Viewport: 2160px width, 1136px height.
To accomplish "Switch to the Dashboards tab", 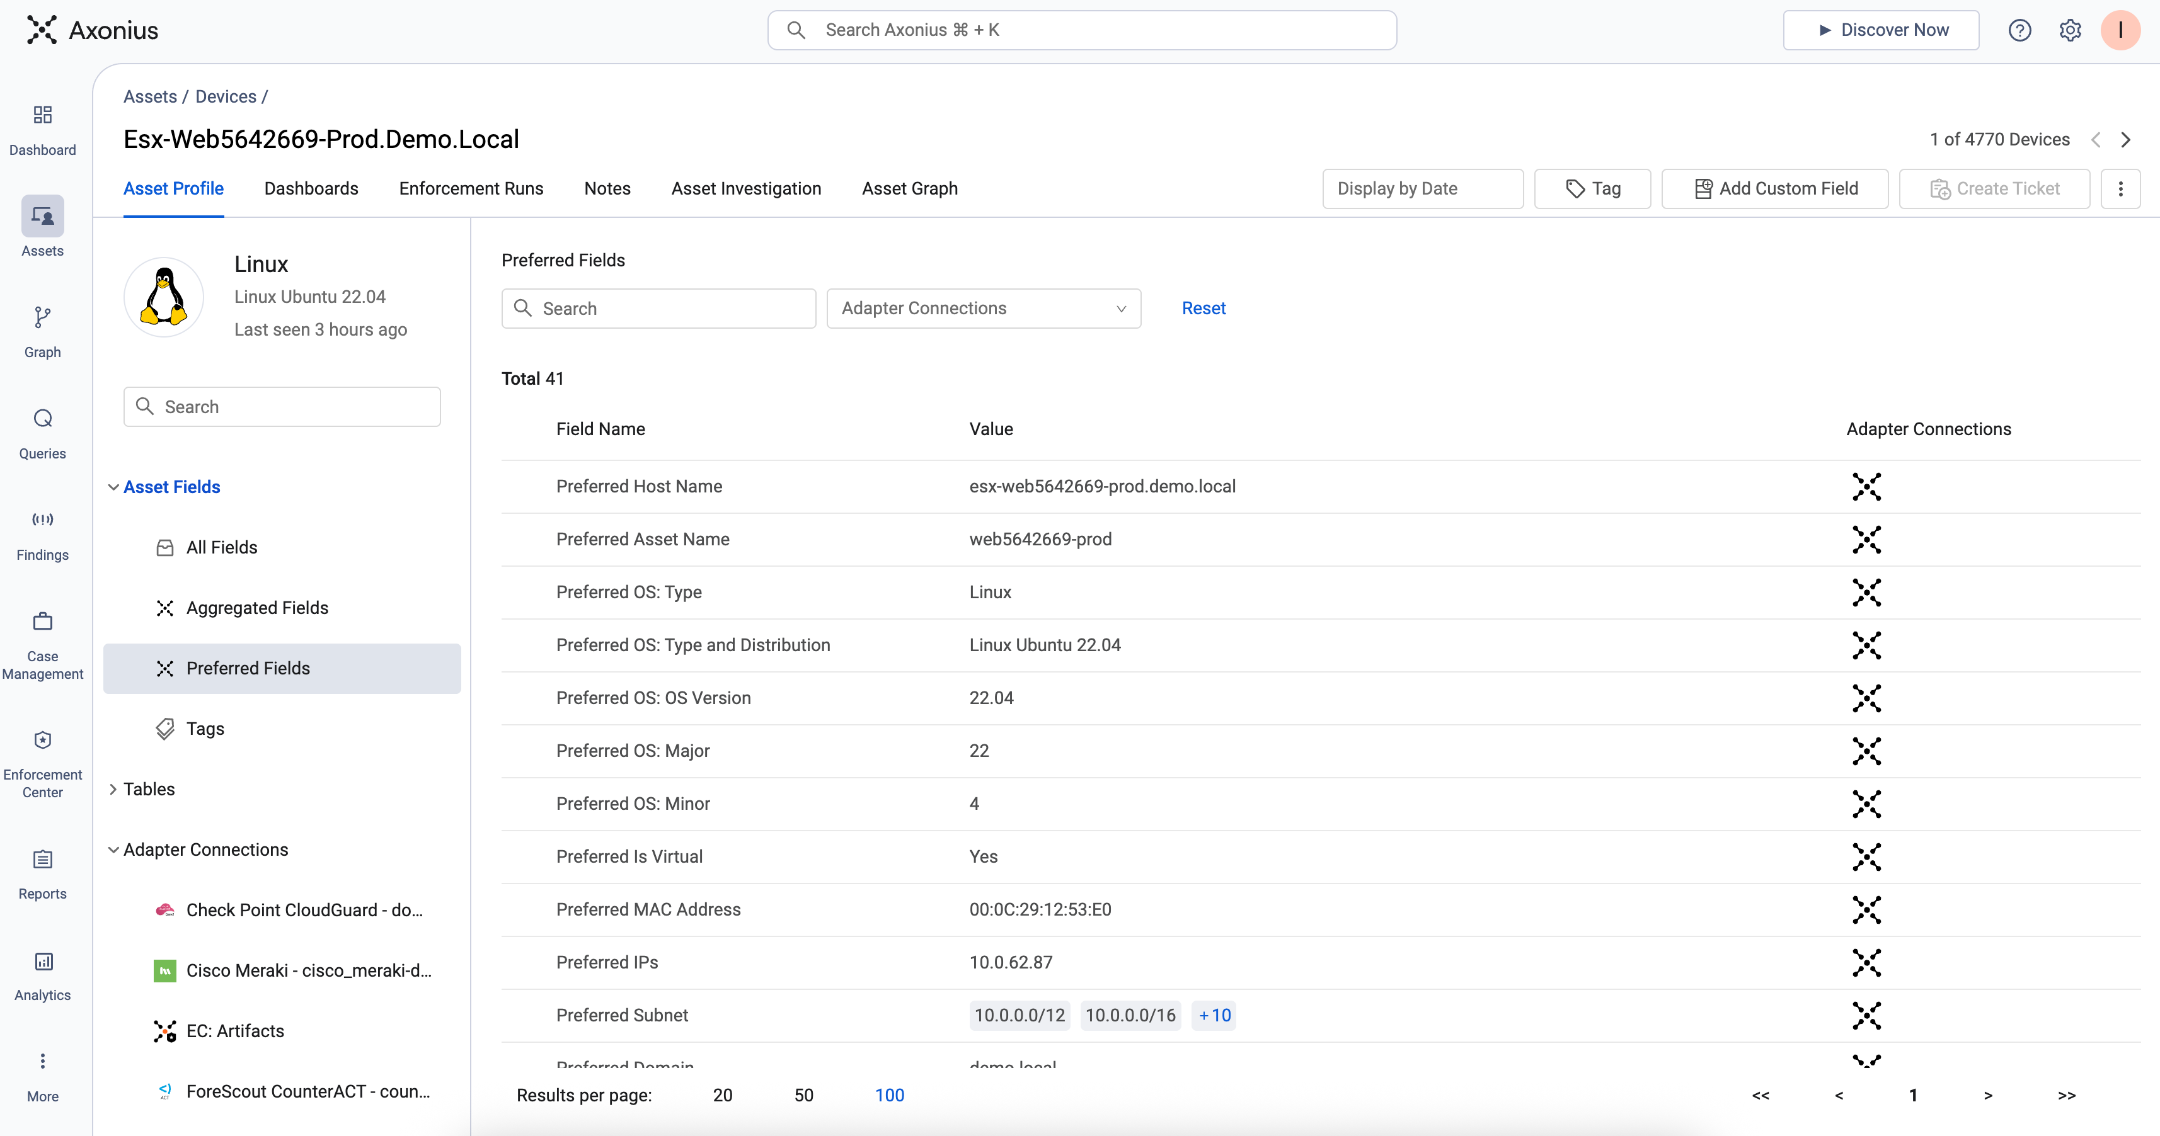I will pos(311,188).
